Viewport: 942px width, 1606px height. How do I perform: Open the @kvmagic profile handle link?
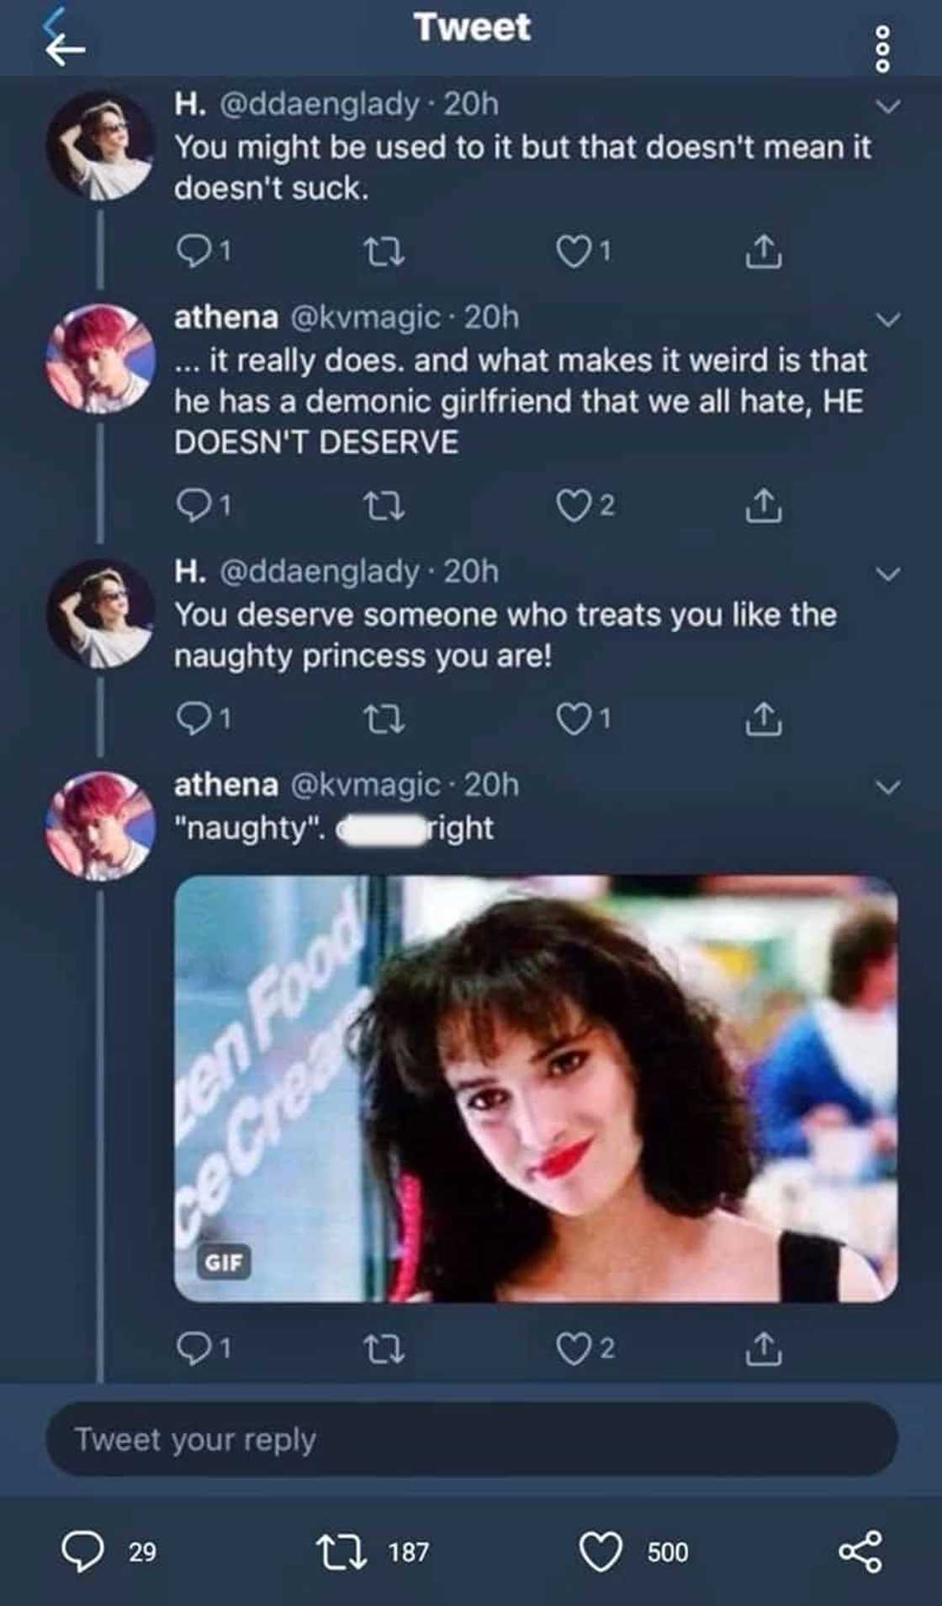pos(365,317)
